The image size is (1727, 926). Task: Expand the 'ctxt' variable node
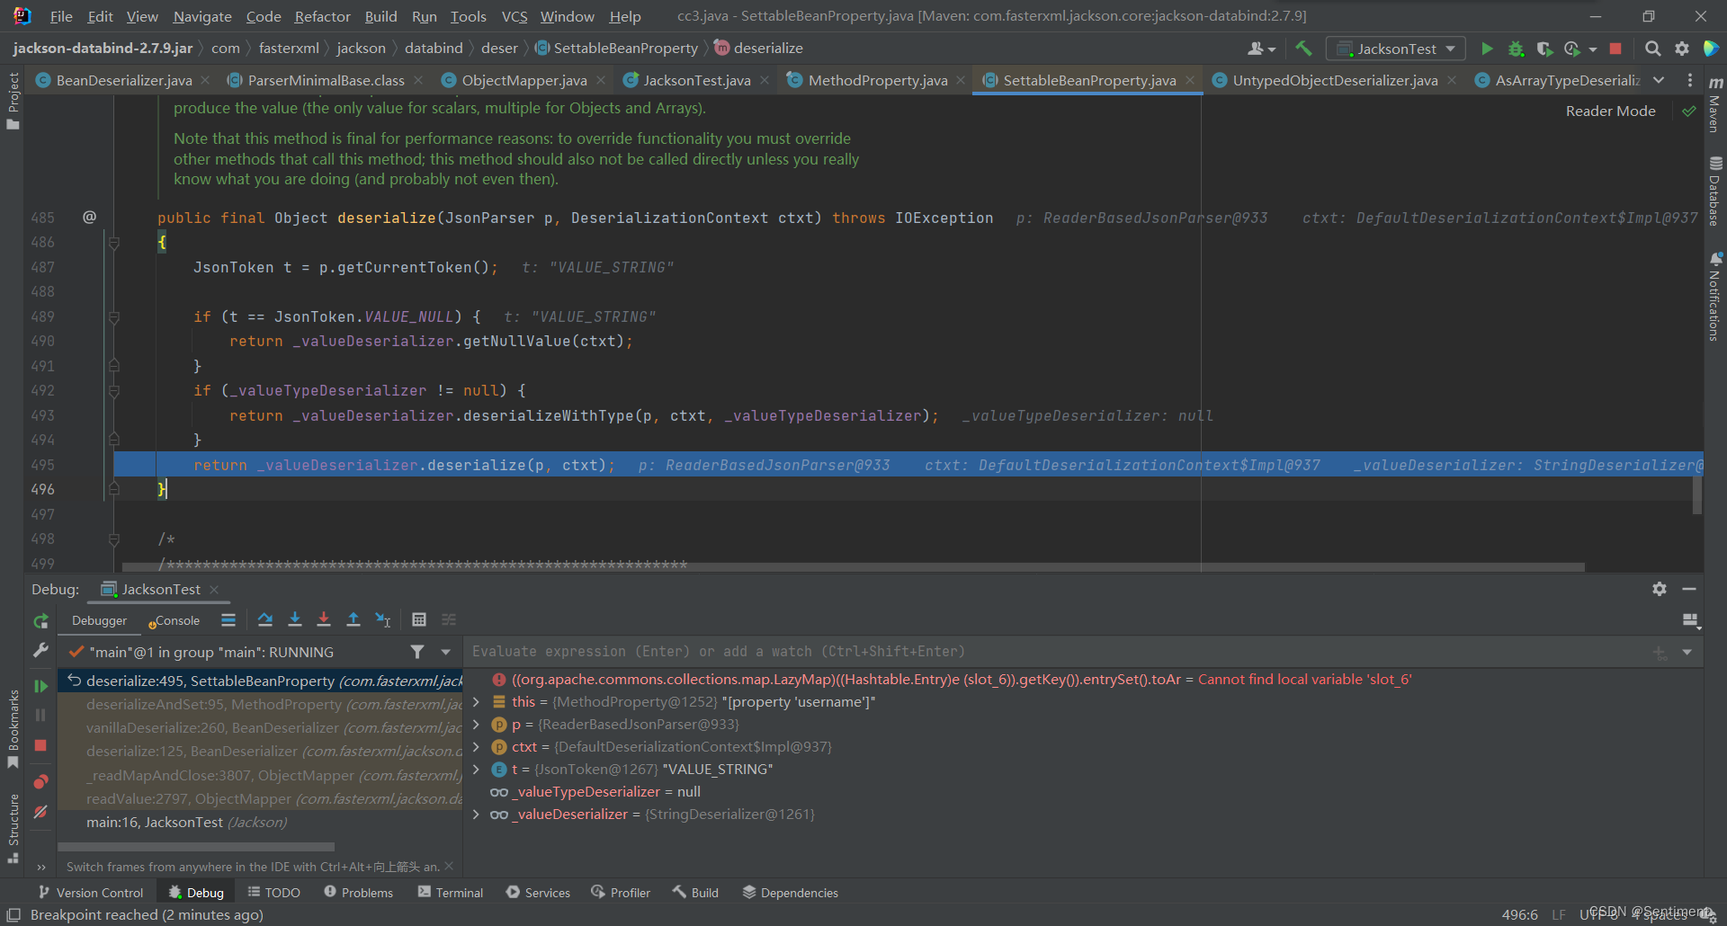476,747
